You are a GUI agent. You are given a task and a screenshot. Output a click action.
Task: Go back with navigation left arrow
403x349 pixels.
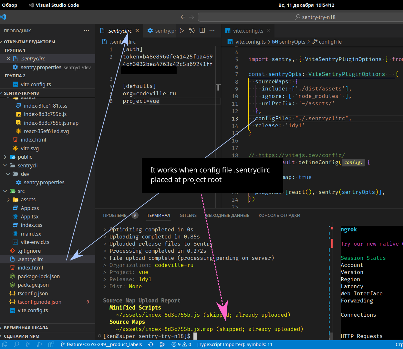point(183,17)
